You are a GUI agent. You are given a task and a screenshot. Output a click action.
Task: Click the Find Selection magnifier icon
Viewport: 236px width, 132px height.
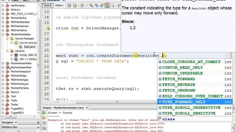click(91, 5)
